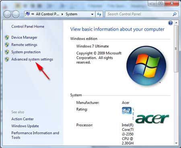This screenshot has width=181, height=148.
Task: Go forward with the Forward arrow button
Action: coord(16,14)
